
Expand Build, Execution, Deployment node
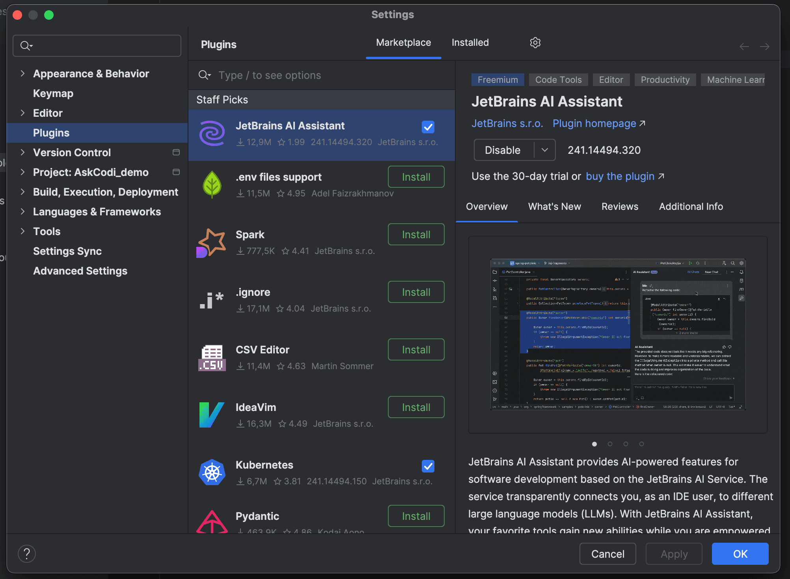[x=22, y=192]
